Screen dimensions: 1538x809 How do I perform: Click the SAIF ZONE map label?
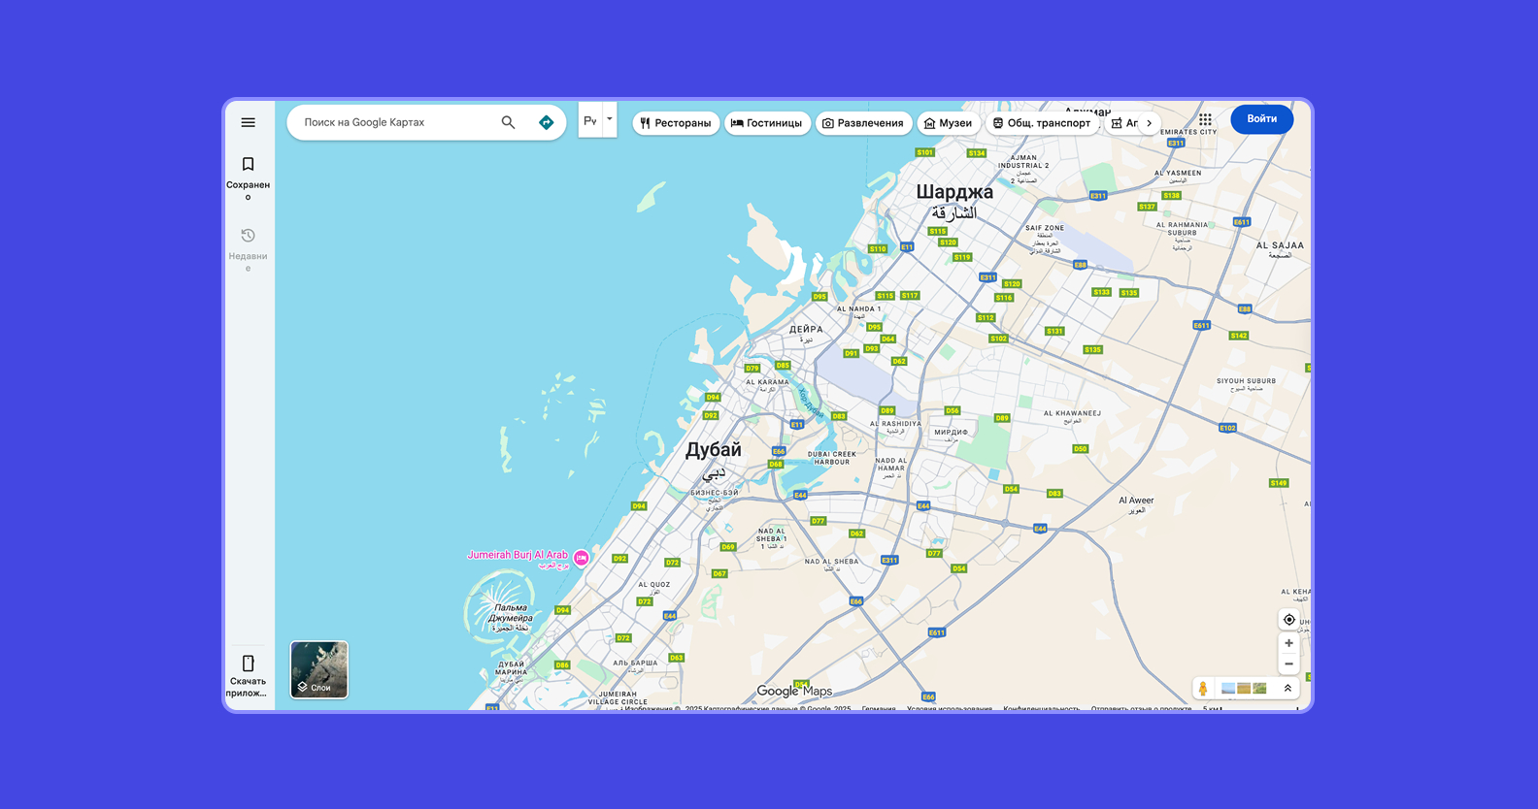pos(1045,228)
